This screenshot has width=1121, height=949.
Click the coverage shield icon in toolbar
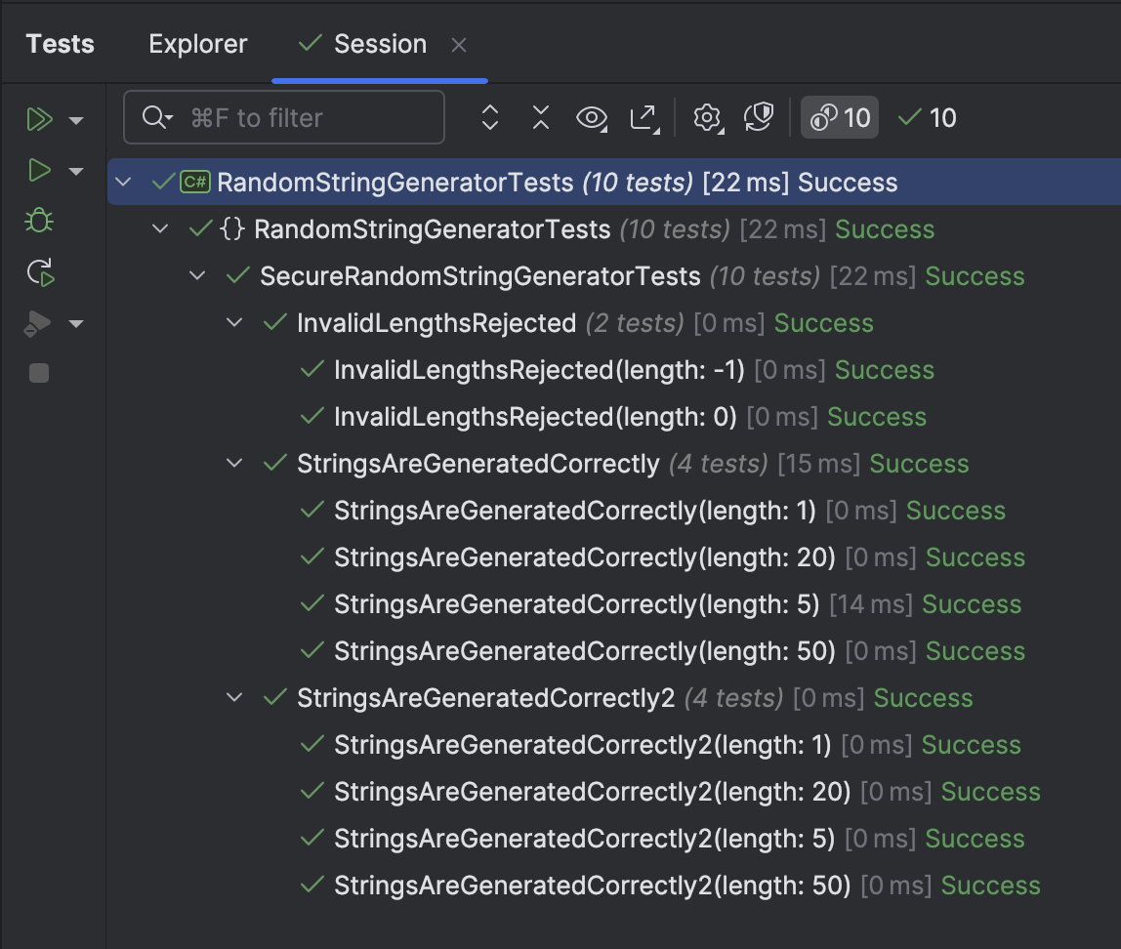pos(760,117)
